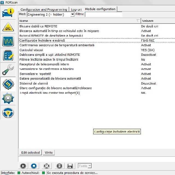The height and width of the screenshot is (175, 175).
Task: Click the Valoare column header
Action: coord(158,21)
